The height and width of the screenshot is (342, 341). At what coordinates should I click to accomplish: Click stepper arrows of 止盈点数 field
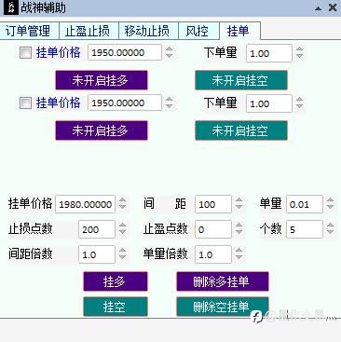[x=239, y=228]
